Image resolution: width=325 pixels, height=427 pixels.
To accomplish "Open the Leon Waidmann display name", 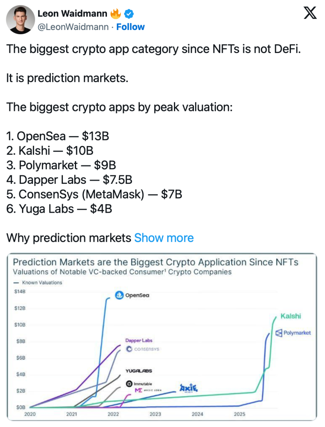I will 73,14.
